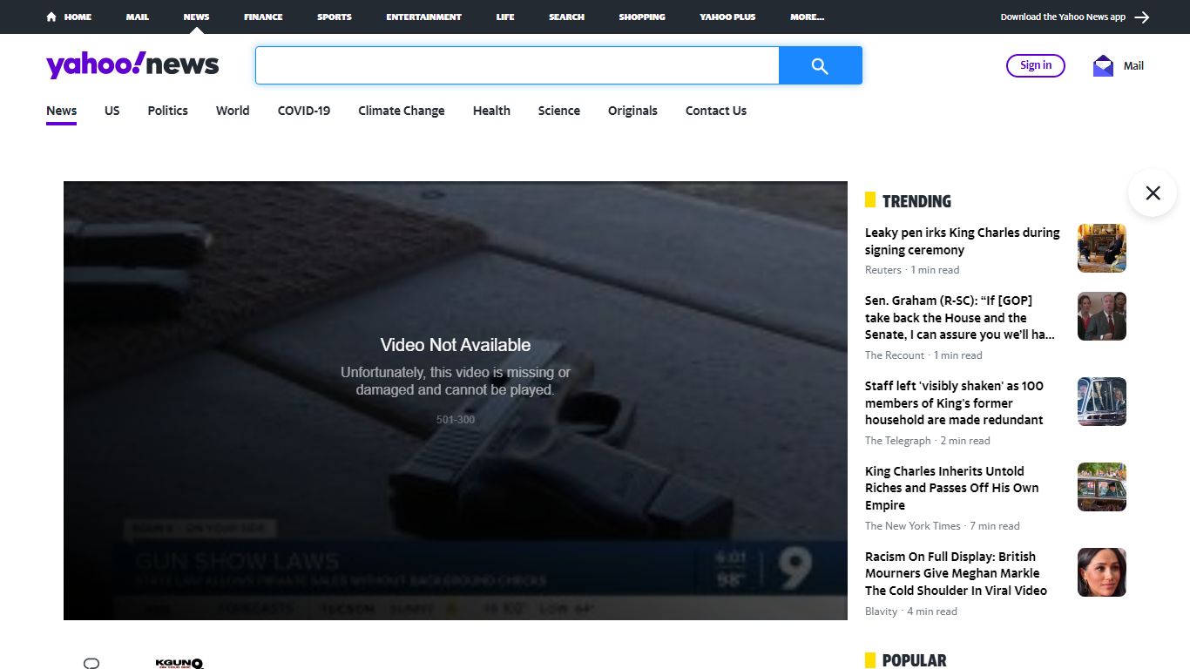Click the 'Video Not Available' message

point(456,345)
